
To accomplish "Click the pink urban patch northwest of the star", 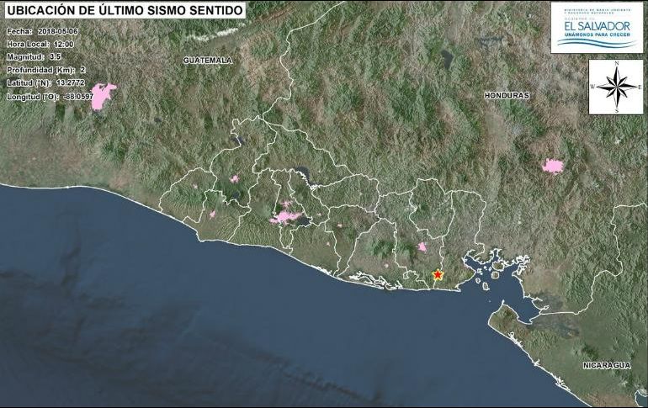I will click(x=422, y=246).
